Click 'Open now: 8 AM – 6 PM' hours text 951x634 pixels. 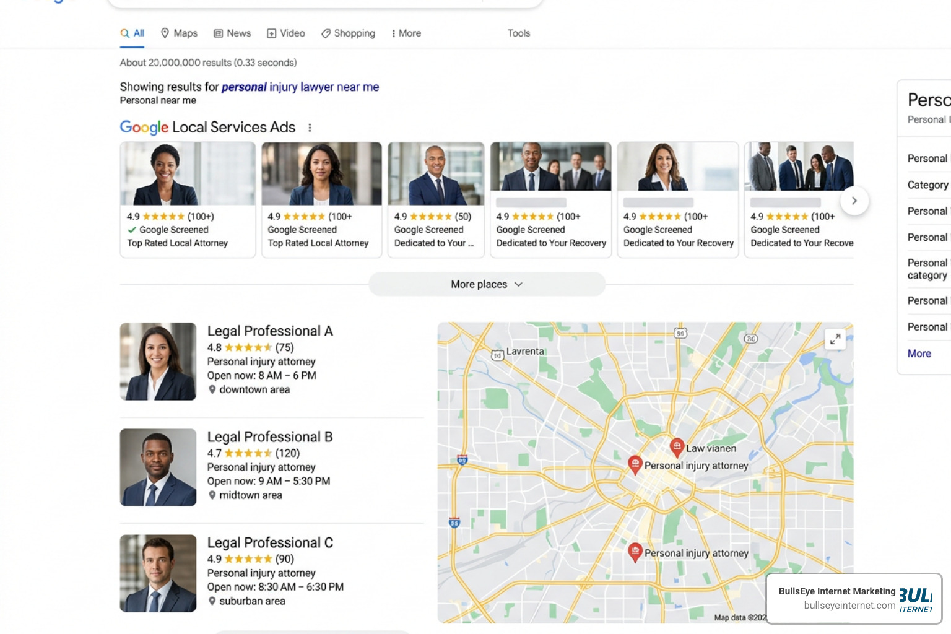click(x=262, y=376)
